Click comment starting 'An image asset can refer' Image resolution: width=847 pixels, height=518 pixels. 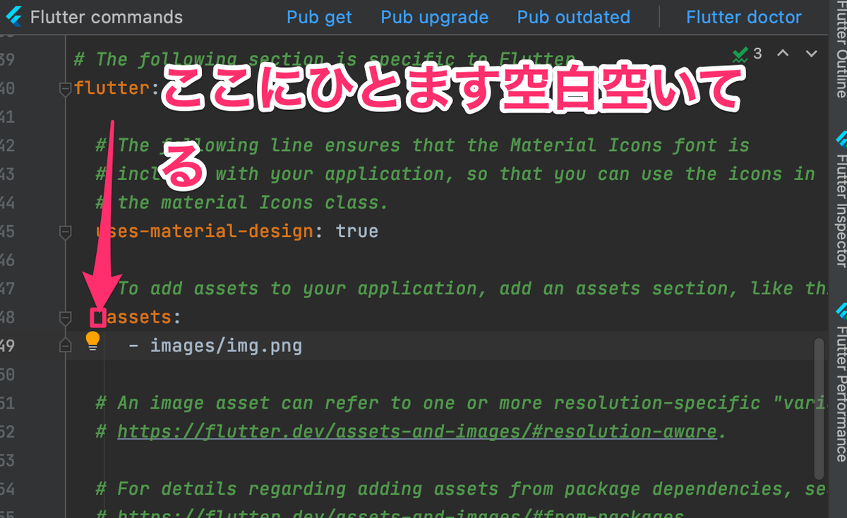(460, 403)
